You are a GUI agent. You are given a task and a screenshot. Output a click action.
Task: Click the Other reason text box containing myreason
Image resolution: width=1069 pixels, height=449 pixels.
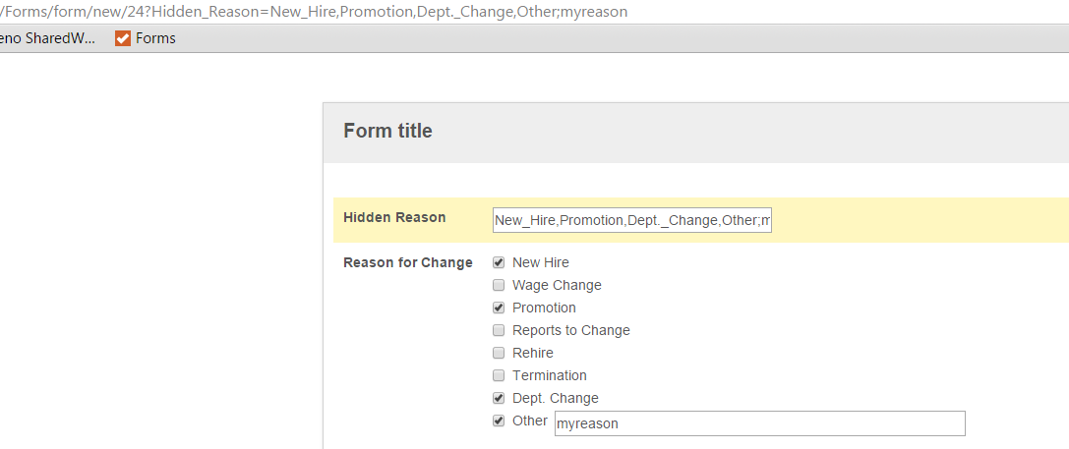coord(760,423)
